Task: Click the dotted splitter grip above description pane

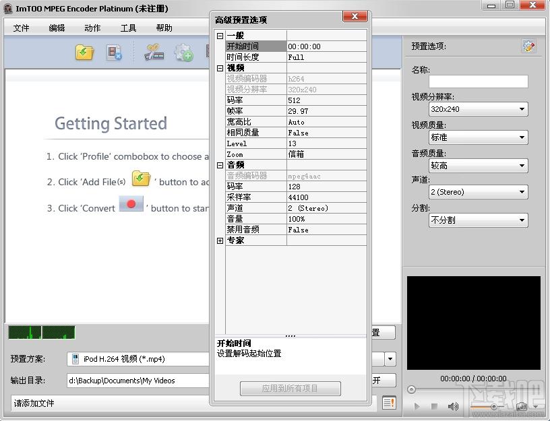Action: 291,336
